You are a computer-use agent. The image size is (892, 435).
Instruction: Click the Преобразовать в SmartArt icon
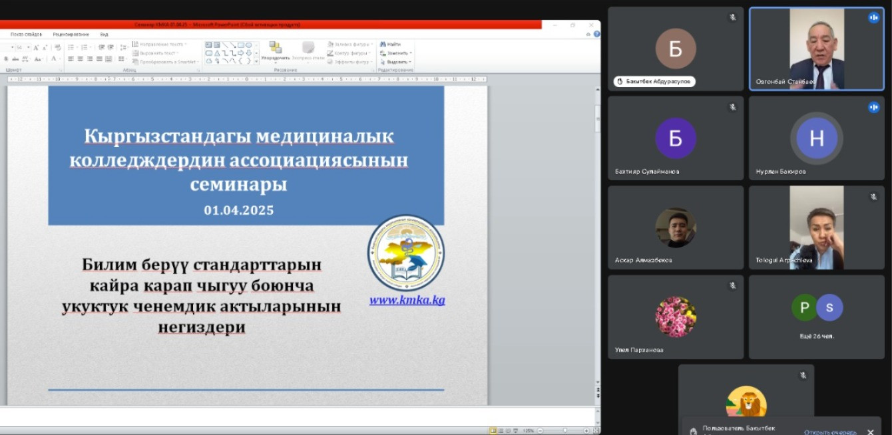click(x=136, y=62)
